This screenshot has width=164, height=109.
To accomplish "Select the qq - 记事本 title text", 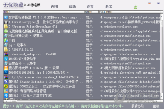I will (17, 45).
